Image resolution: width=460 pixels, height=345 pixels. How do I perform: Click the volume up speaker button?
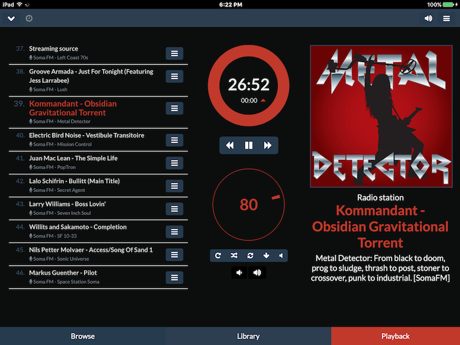point(257,273)
